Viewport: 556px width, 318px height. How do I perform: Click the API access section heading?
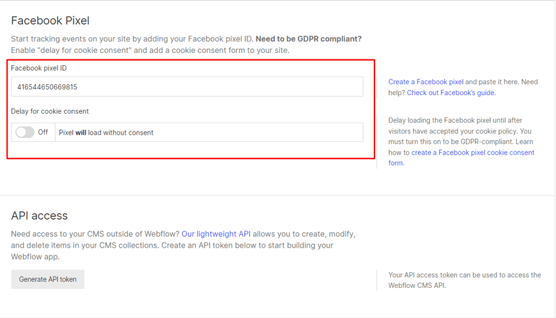[x=40, y=216]
